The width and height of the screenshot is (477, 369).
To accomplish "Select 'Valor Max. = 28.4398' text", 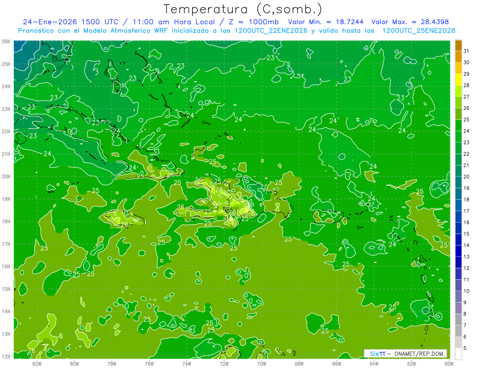I will [410, 21].
